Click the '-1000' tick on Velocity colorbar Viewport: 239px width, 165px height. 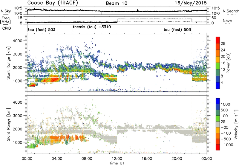[x=227, y=145]
